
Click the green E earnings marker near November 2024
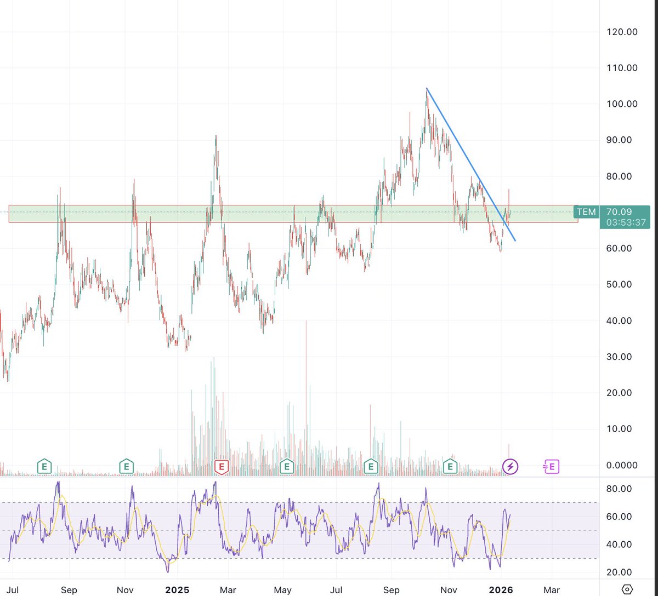tap(126, 467)
